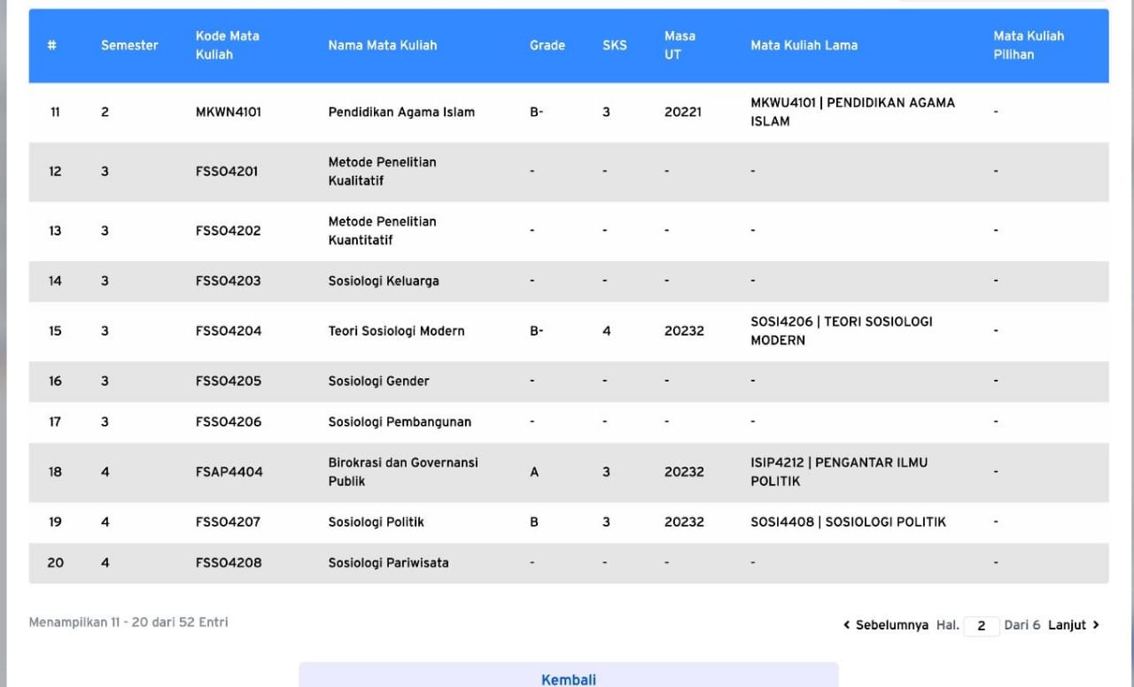Click the # column header
The width and height of the screenshot is (1134, 687).
[51, 45]
